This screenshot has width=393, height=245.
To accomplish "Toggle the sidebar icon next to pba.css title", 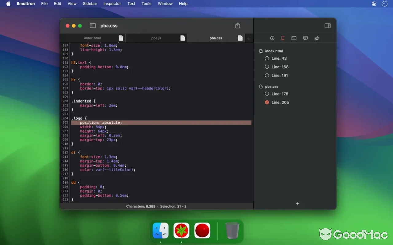I will 92,26.
